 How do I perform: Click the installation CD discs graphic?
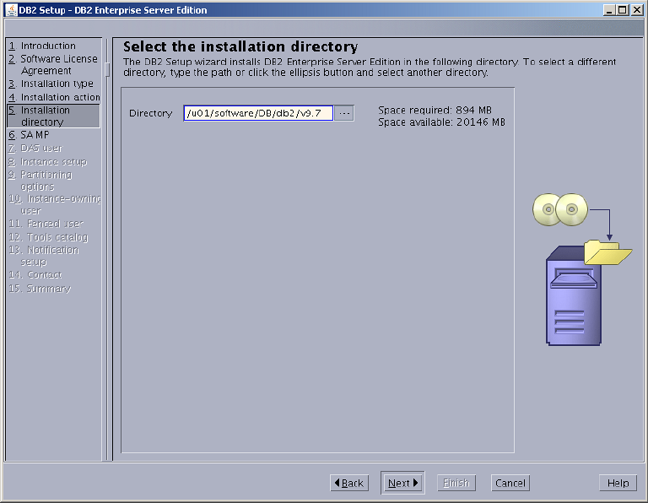pos(560,209)
